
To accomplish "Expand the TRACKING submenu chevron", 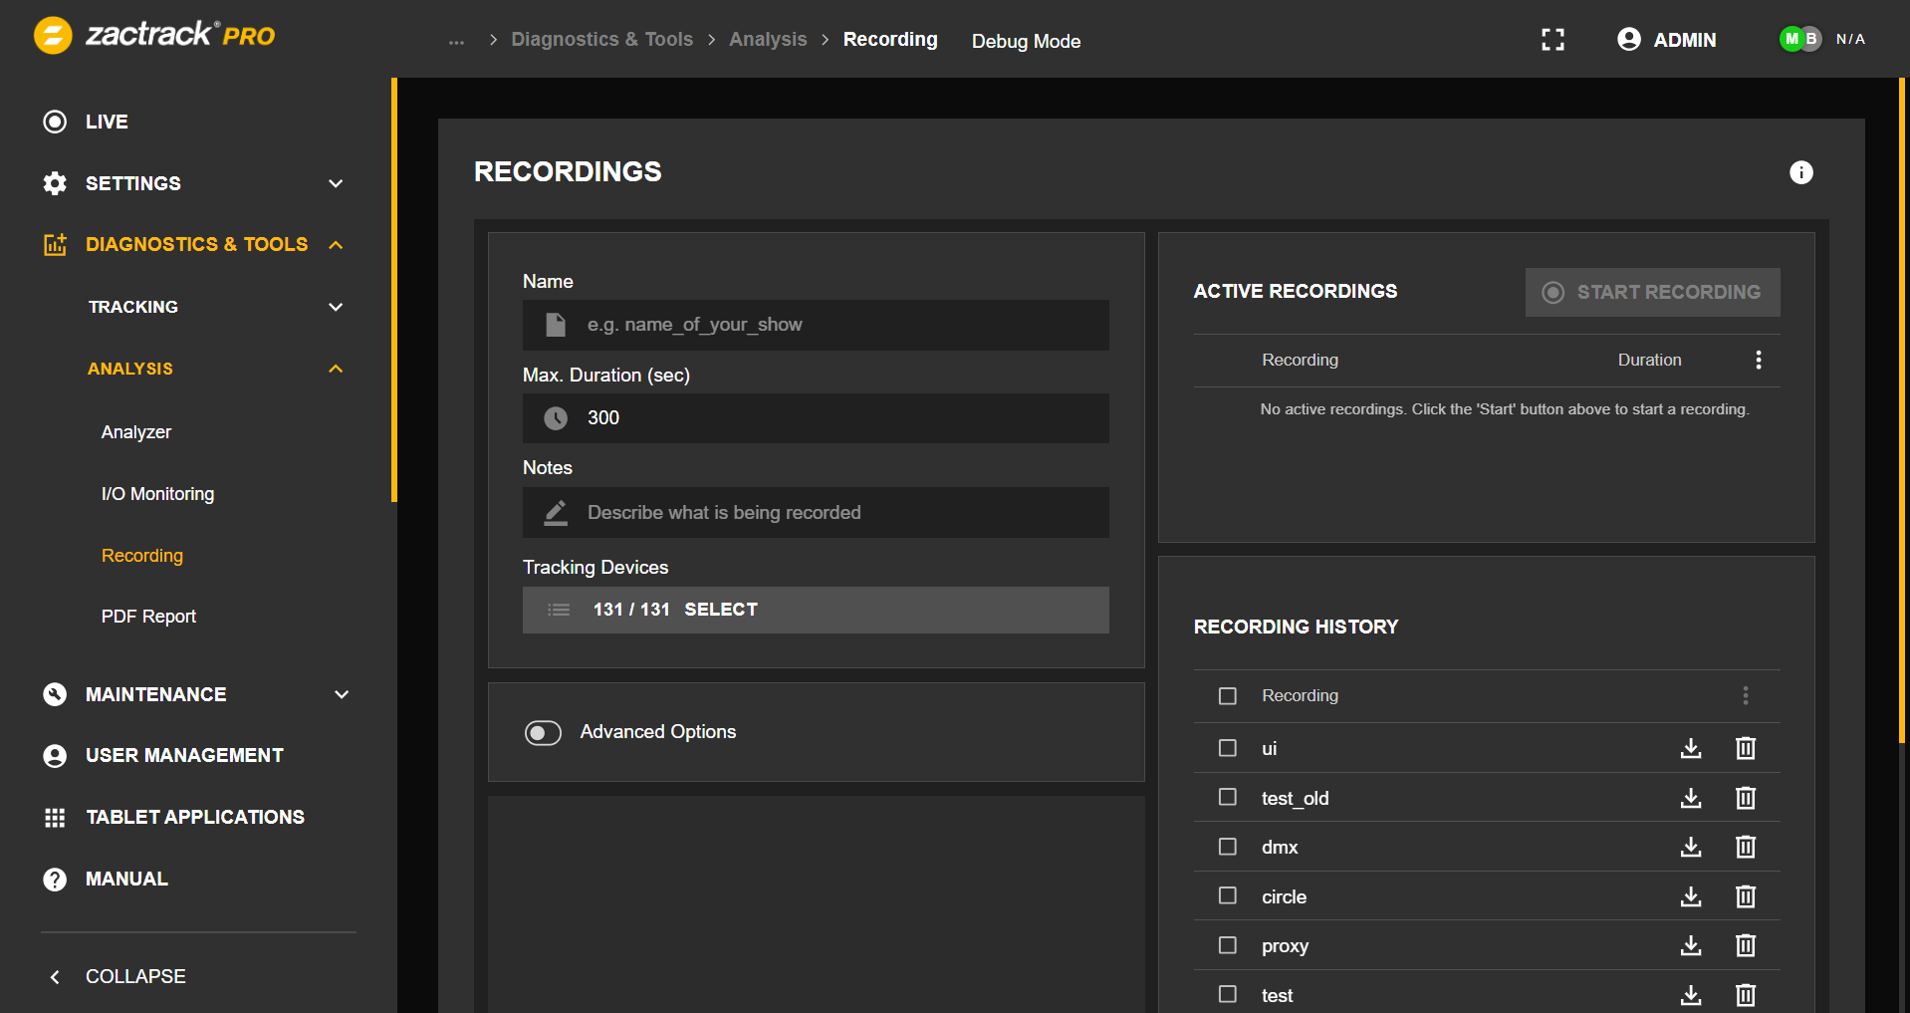I will (x=336, y=307).
